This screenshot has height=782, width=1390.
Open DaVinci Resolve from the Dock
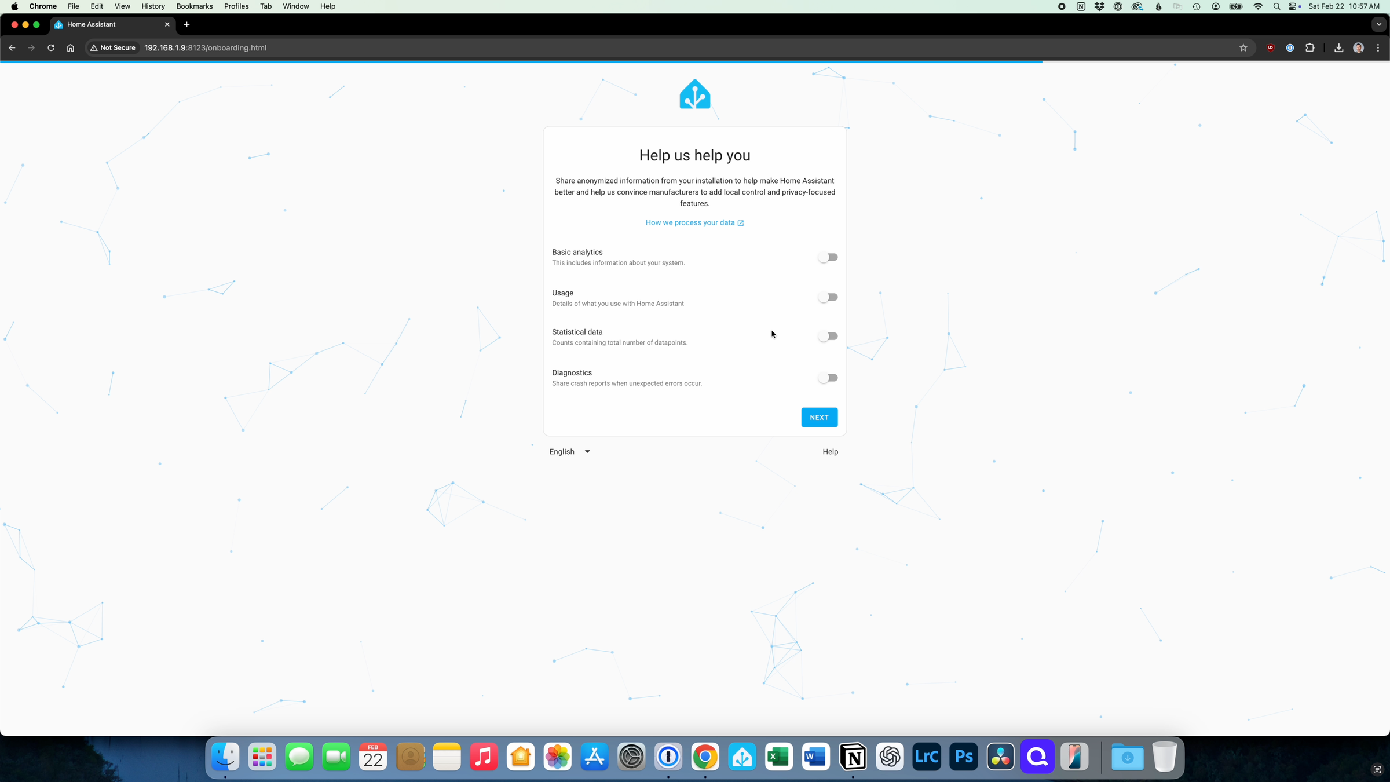point(1000,757)
